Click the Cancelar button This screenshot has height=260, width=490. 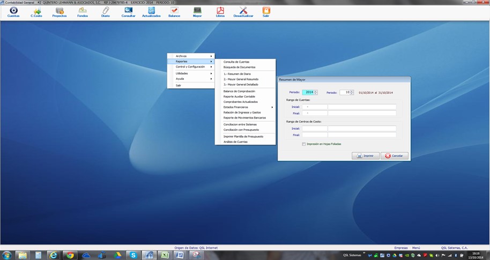tap(395, 155)
